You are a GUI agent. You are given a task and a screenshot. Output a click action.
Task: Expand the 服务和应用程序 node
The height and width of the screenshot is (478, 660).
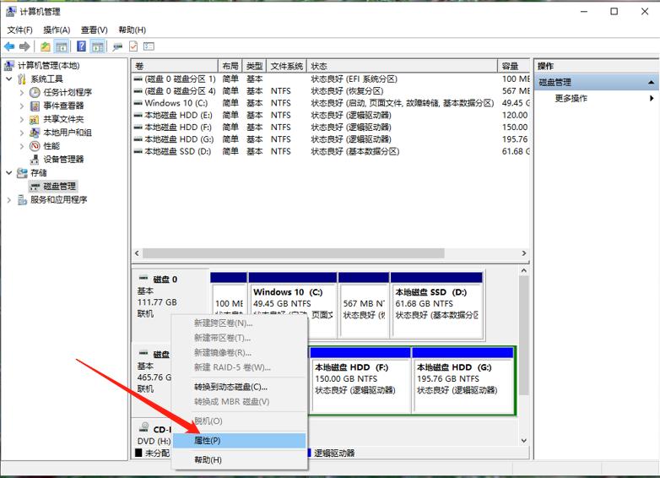tap(8, 199)
